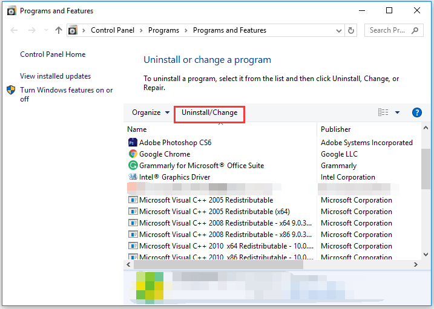Open help with the blue question icon
Image resolution: width=434 pixels, height=309 pixels.
tap(417, 112)
